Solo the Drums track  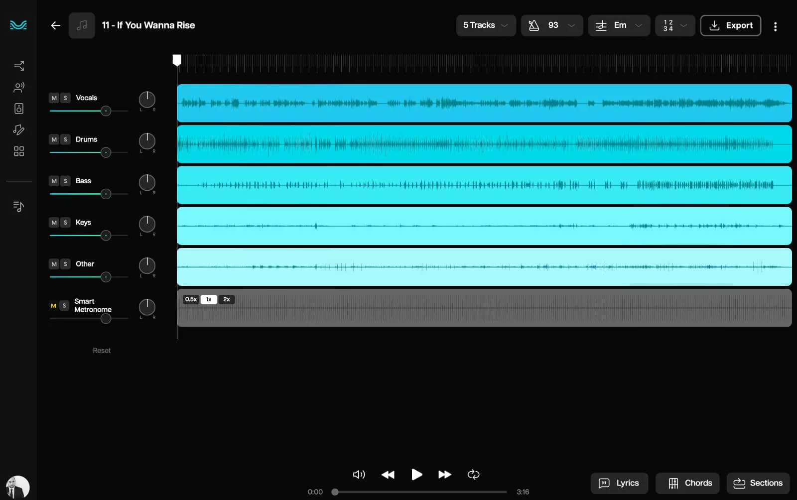(65, 140)
